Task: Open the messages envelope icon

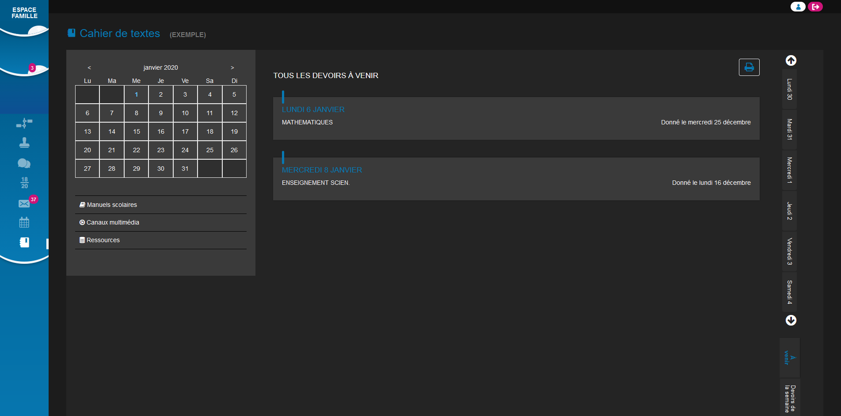Action: [x=24, y=203]
